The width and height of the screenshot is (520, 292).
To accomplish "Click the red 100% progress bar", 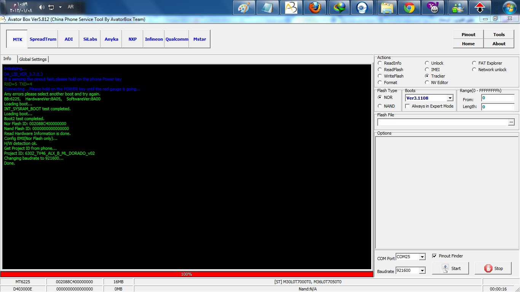I will coord(187,274).
